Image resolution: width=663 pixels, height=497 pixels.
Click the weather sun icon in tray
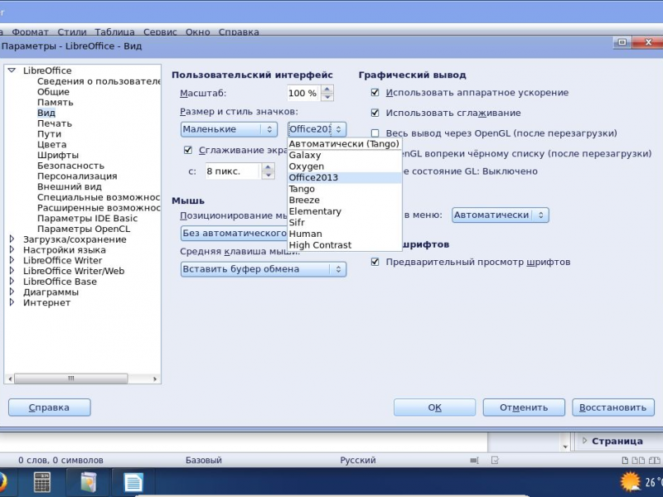click(x=630, y=481)
